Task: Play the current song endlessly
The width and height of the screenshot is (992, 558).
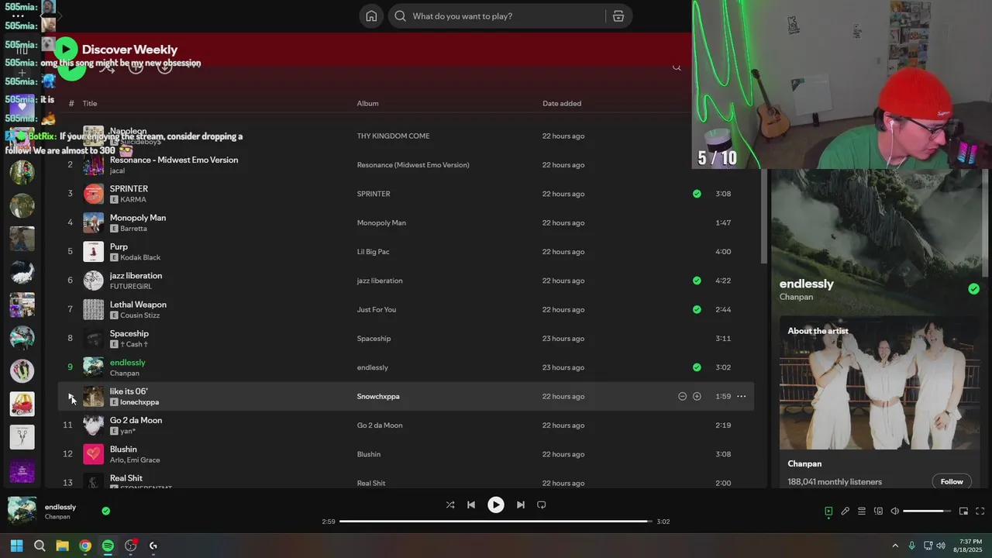Action: [496, 505]
